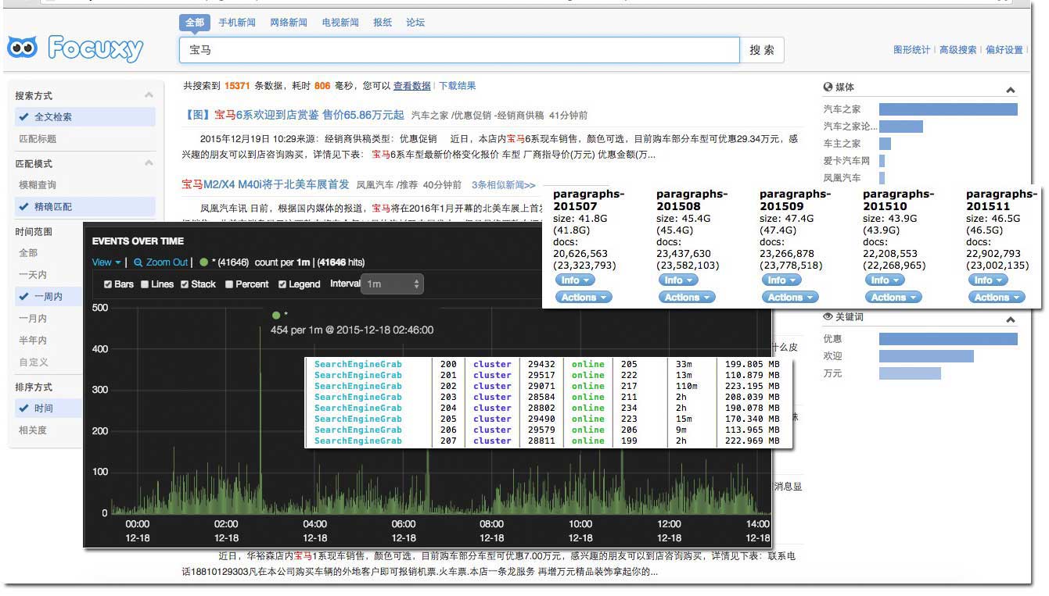Open the 宝马M2/X4 M40i result title
The image size is (1049, 596).
click(x=265, y=184)
